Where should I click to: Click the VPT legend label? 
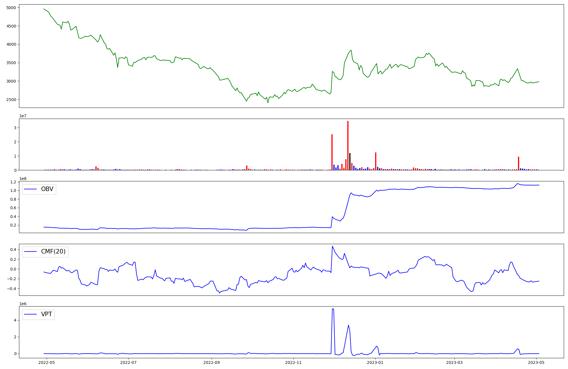(47, 314)
